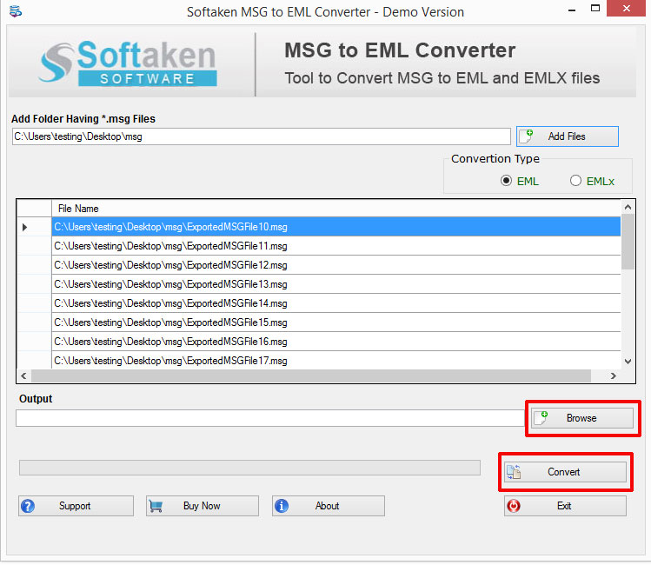Click the Support question mark icon
Screen dimensions: 651x565
coord(29,506)
